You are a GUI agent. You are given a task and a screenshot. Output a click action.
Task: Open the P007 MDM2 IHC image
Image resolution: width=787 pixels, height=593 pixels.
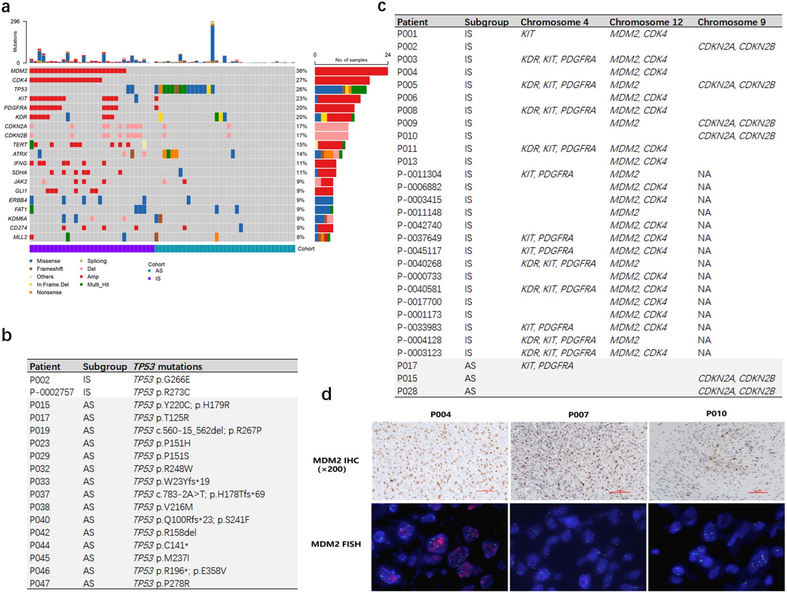point(578,461)
